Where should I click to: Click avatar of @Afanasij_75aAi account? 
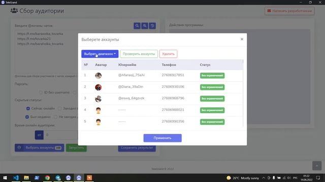[x=98, y=75]
